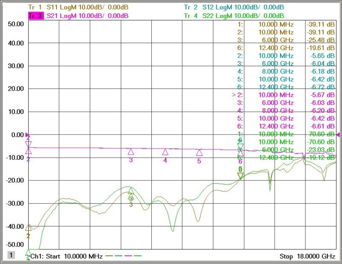The height and width of the screenshot is (264, 342).
Task: Activate the Tr 2 S12 trace label
Action: (234, 7)
